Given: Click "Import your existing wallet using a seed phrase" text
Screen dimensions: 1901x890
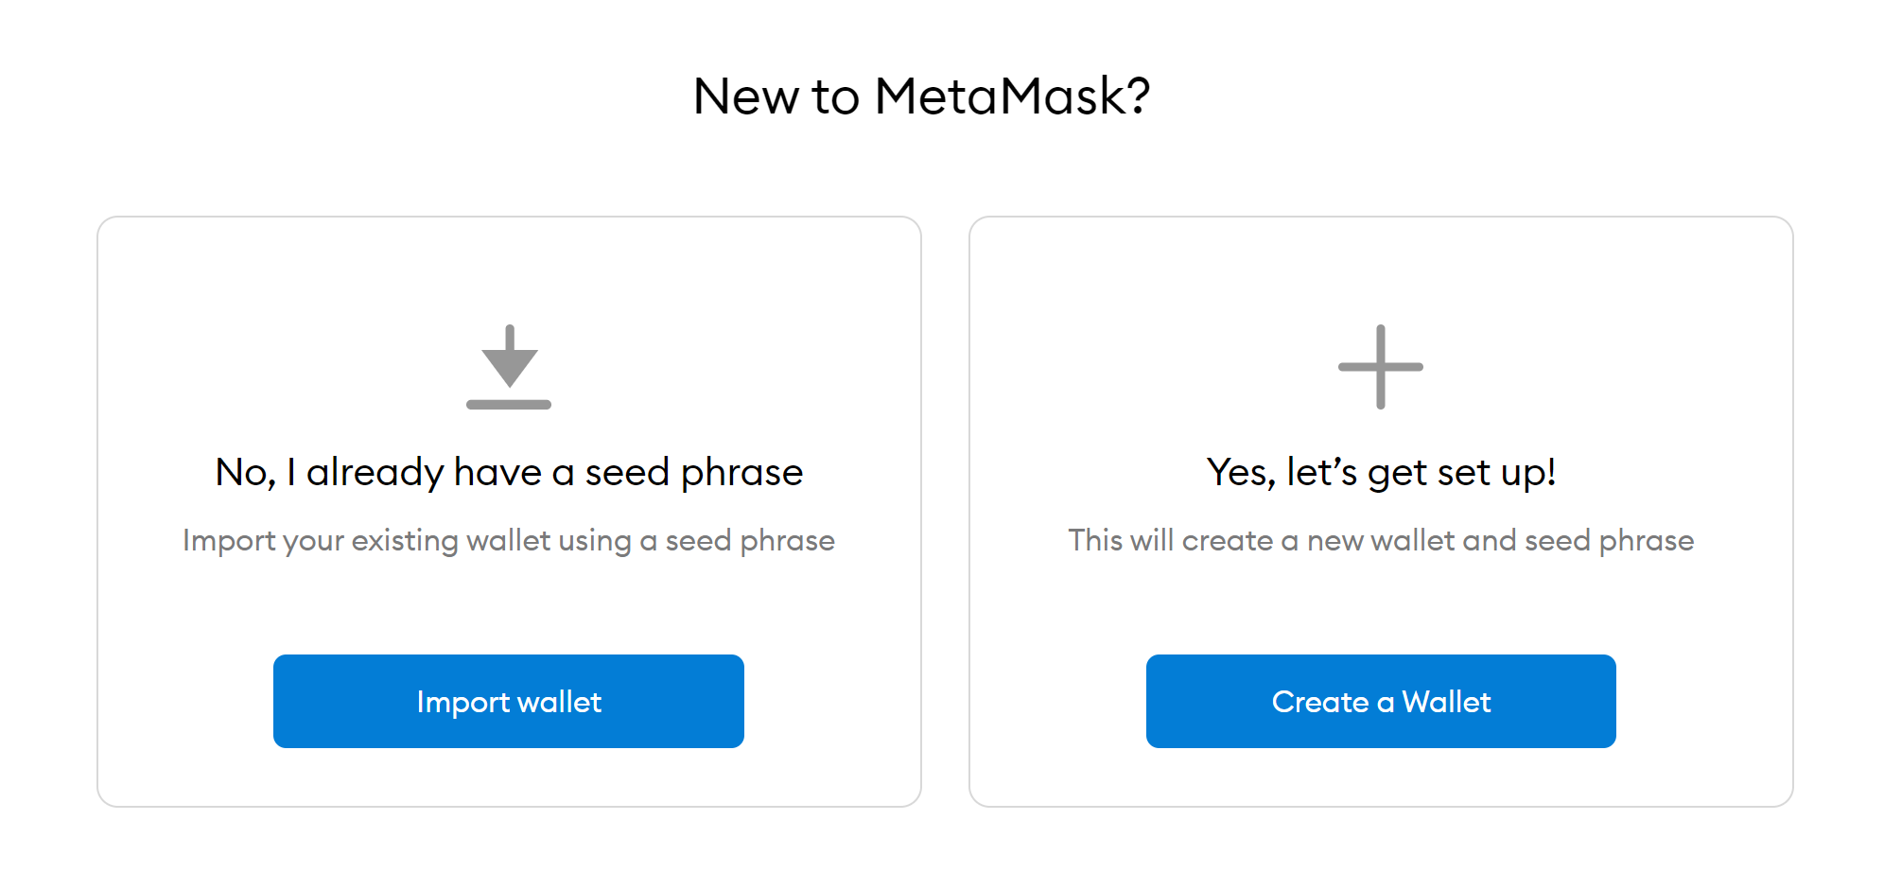Looking at the screenshot, I should pos(509,540).
